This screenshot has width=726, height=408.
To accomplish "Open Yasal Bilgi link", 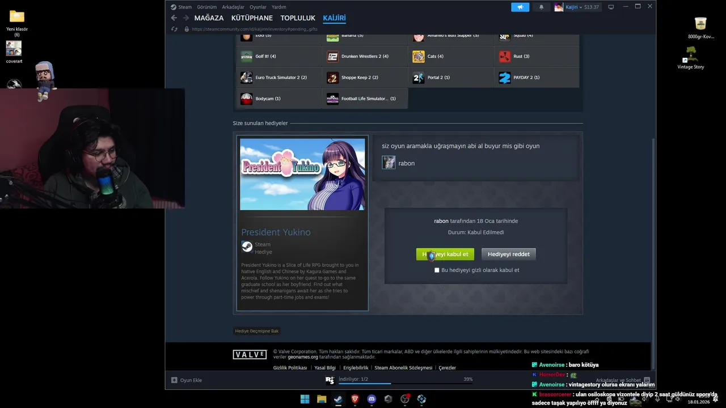I will pyautogui.click(x=325, y=368).
